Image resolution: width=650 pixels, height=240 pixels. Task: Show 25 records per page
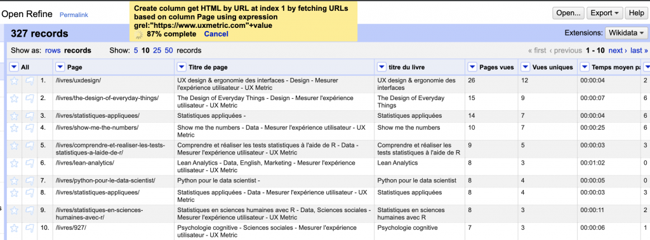point(157,51)
